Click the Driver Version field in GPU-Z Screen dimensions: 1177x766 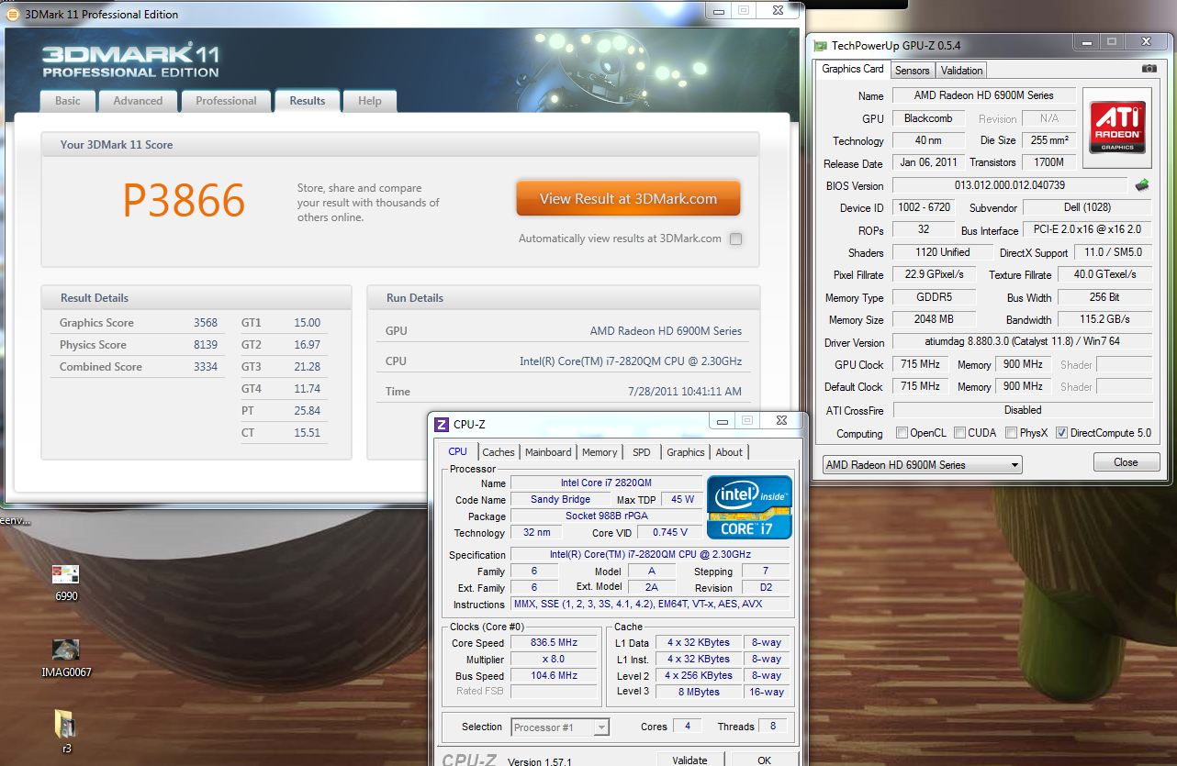click(x=1023, y=341)
